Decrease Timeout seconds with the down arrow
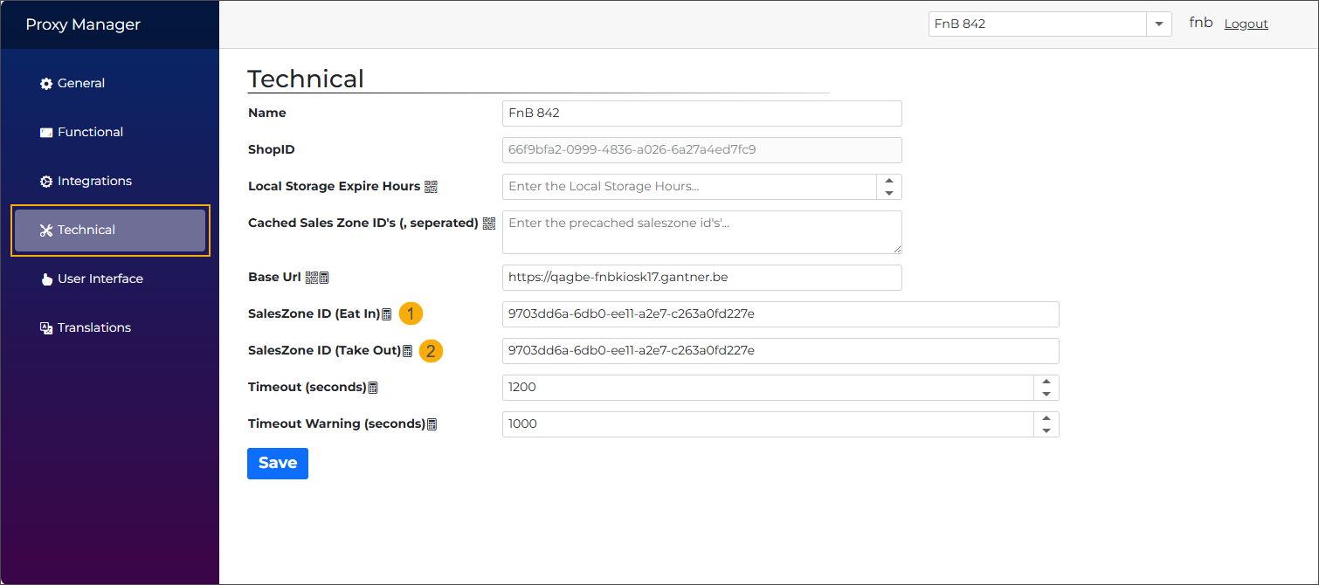1319x585 pixels. [1046, 394]
